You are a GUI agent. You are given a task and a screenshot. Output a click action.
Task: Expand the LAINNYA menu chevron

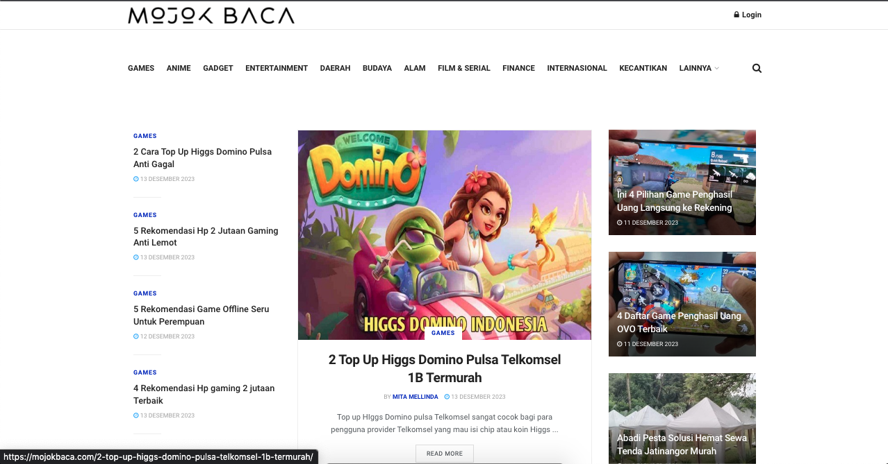coord(717,68)
